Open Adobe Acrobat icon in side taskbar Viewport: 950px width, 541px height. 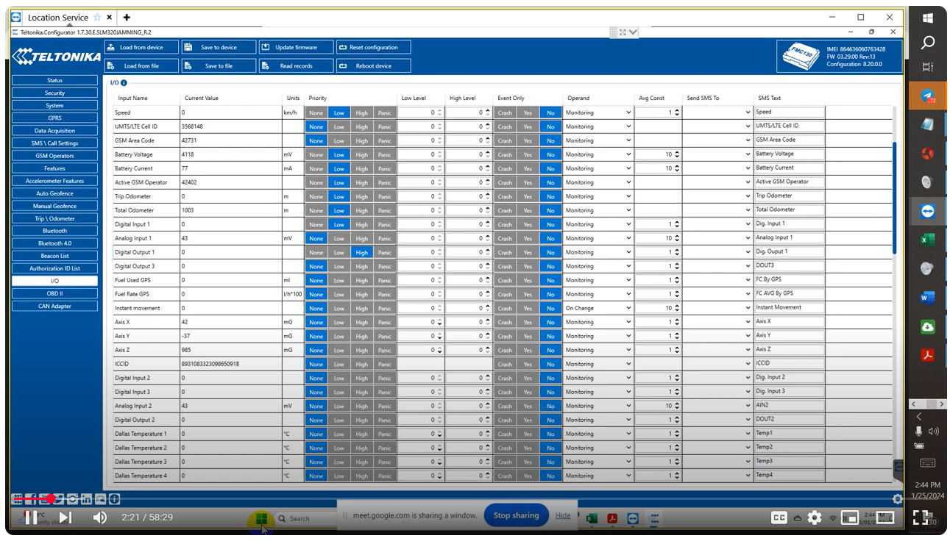coord(928,355)
